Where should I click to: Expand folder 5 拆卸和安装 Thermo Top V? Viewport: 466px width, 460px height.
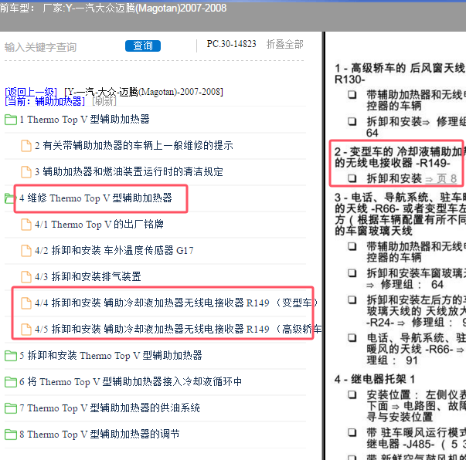coord(11,356)
